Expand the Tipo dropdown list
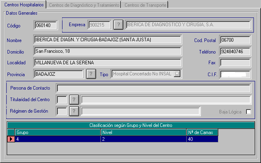 pyautogui.click(x=177, y=74)
